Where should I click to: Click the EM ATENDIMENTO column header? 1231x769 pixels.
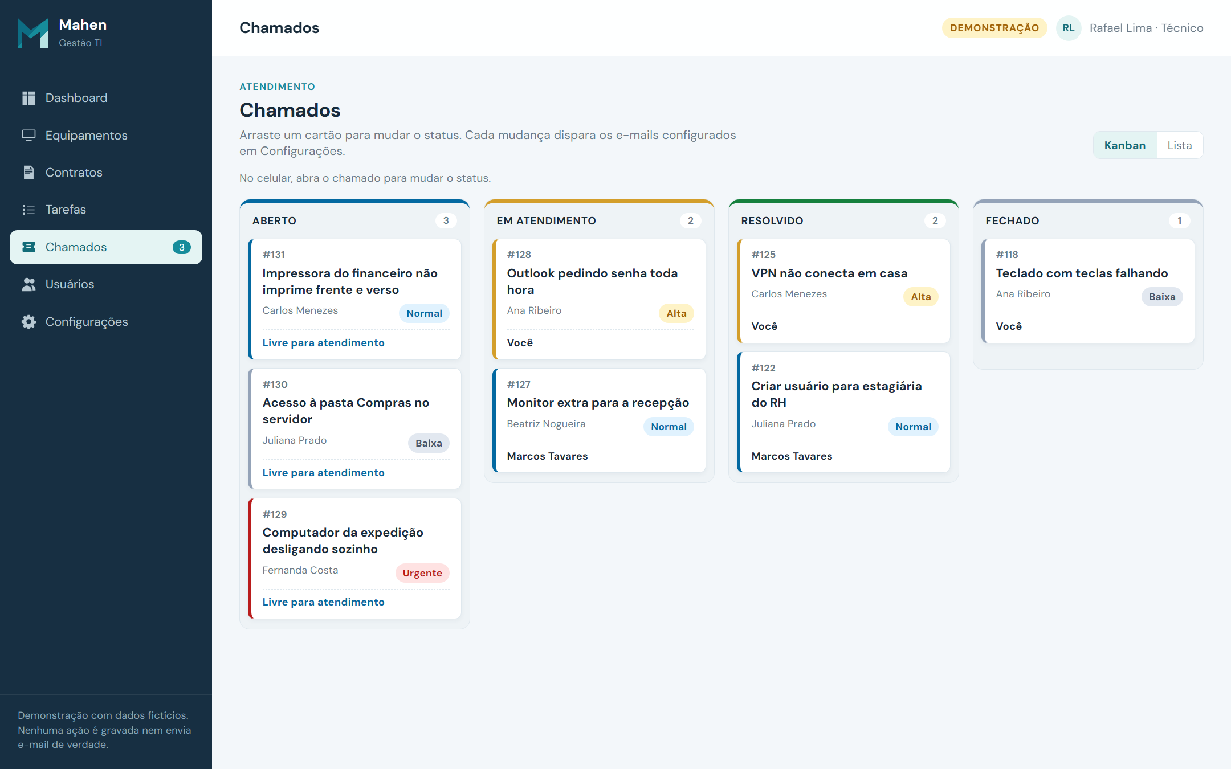tap(546, 221)
